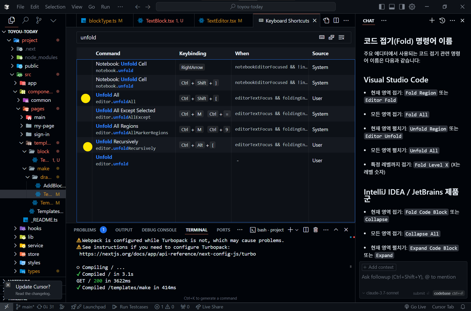Show more sidebar views chevron
Image resolution: width=471 pixels, height=311 pixels.
click(53, 20)
